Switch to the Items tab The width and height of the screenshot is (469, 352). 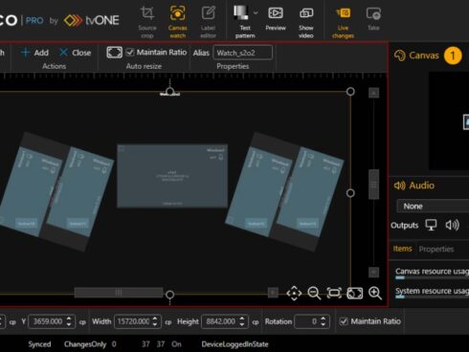[x=402, y=249]
